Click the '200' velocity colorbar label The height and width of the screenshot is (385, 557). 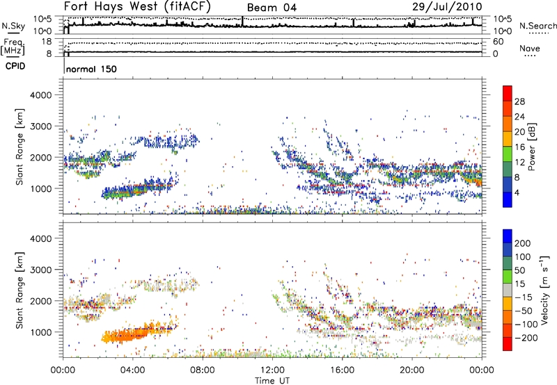(523, 243)
